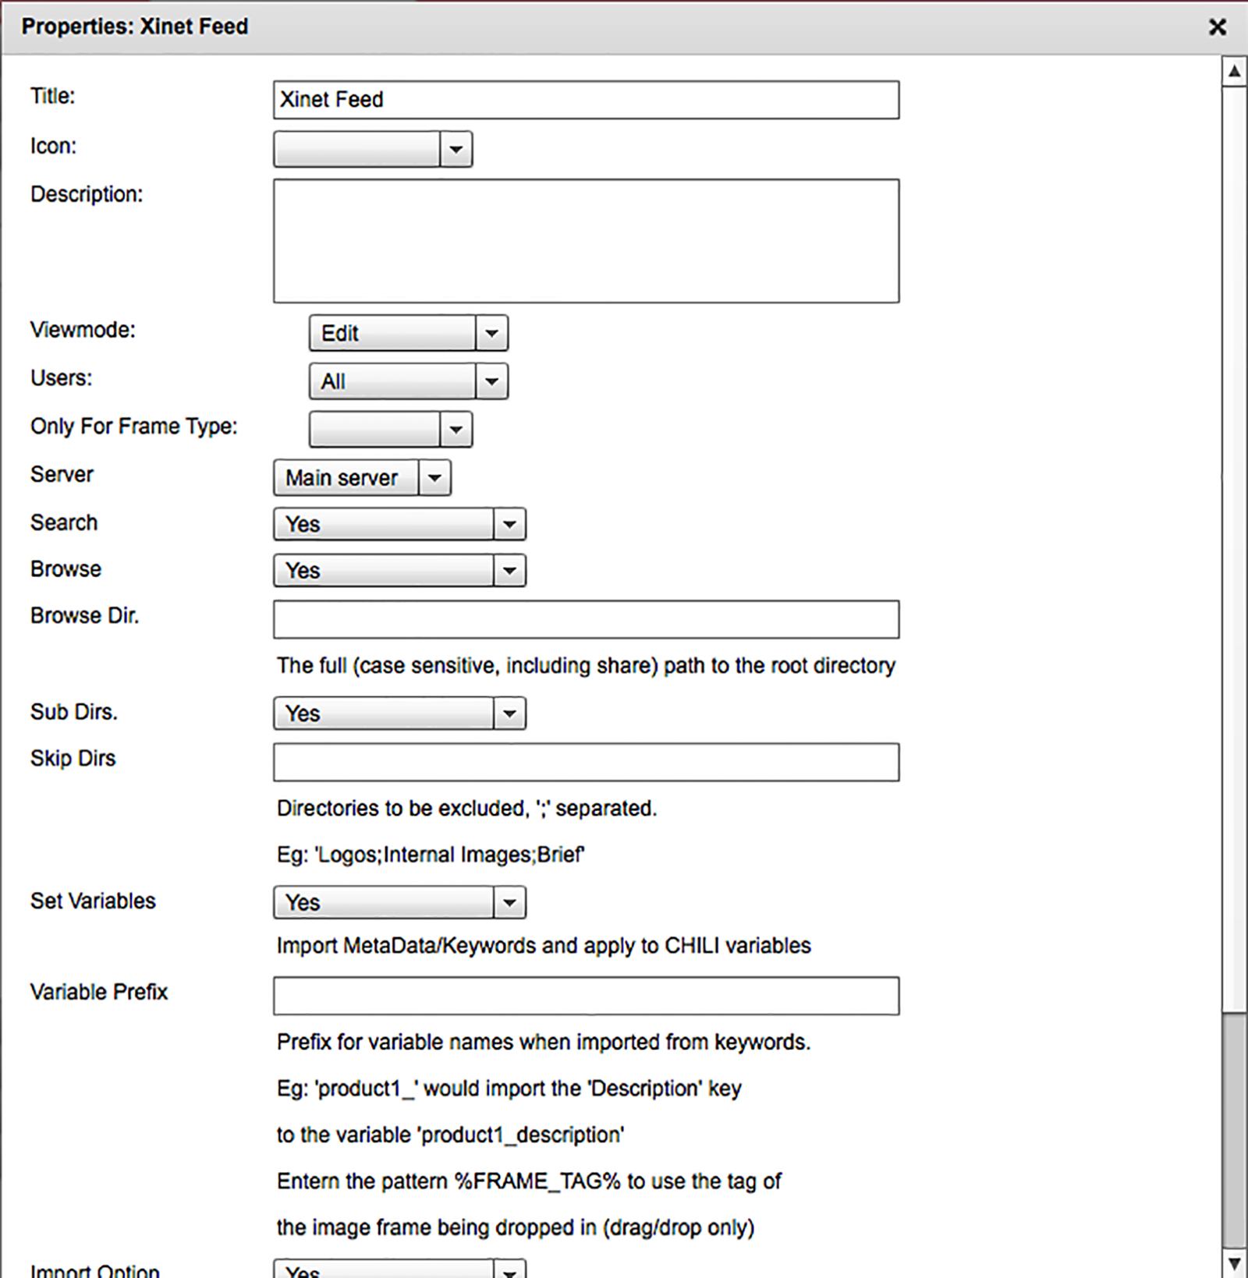Viewport: 1248px width, 1278px height.
Task: Click the text 'Directories to be excluded'
Action: click(402, 809)
